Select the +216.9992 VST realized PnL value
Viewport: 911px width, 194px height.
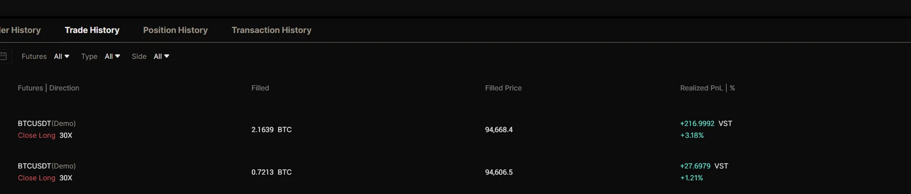click(x=697, y=124)
